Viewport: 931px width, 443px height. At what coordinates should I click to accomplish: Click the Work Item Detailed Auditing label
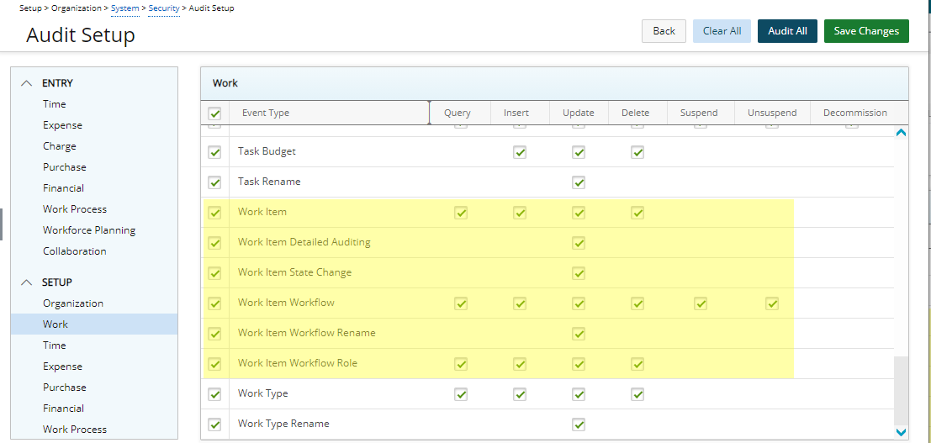[x=304, y=242]
